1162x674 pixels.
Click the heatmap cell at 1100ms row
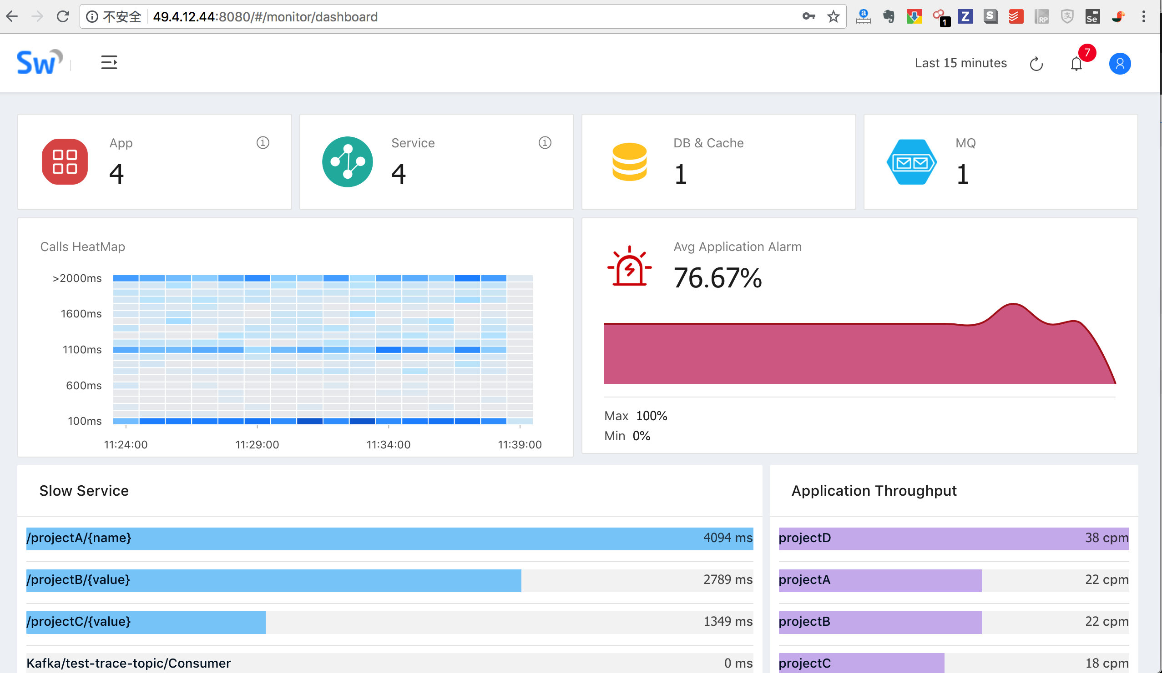click(388, 350)
